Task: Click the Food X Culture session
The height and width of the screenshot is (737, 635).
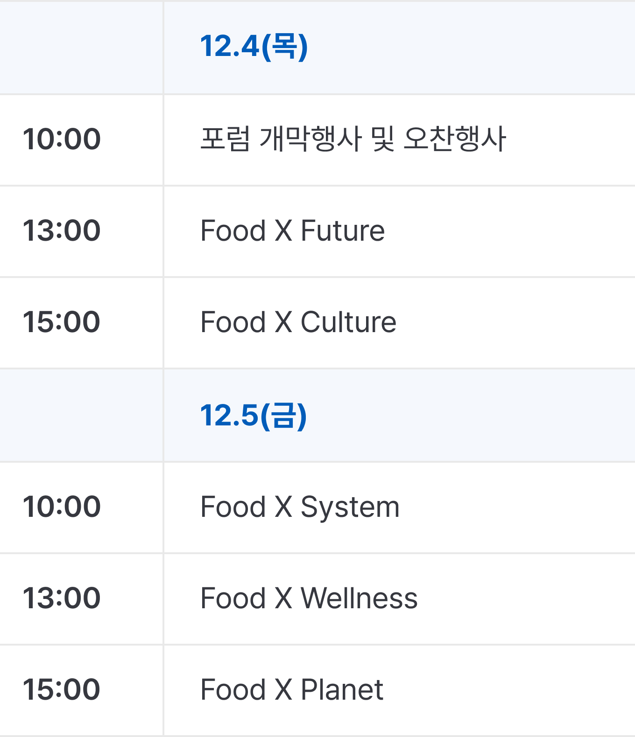Action: [298, 322]
